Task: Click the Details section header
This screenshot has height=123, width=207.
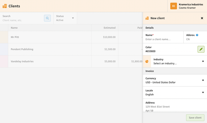Action: pyautogui.click(x=175, y=28)
